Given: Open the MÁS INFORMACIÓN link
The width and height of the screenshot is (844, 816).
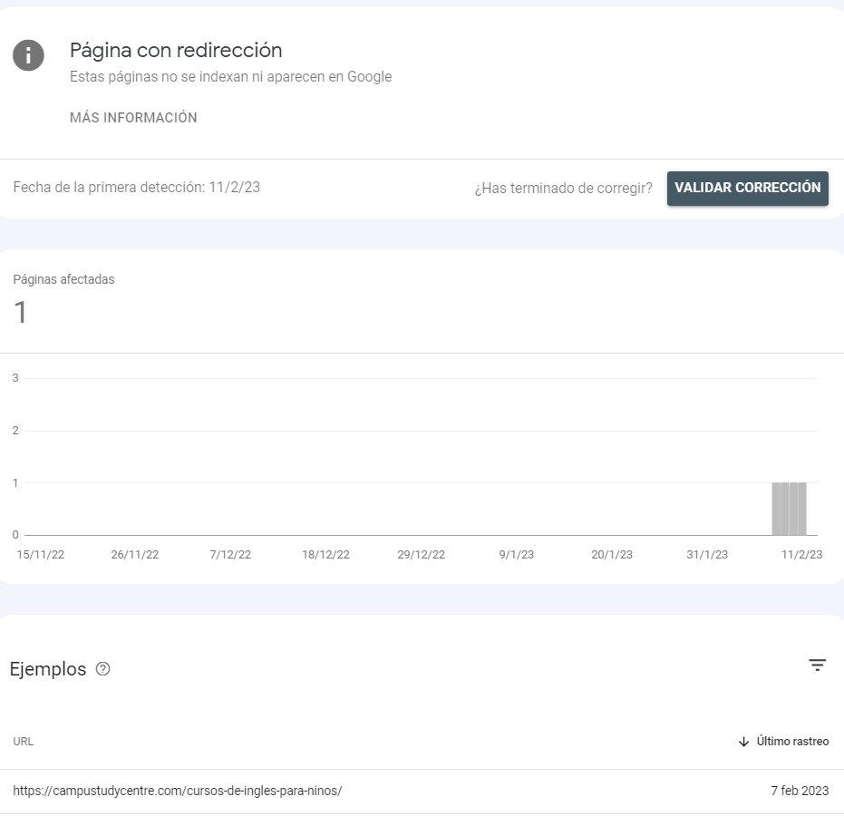Looking at the screenshot, I should 133,117.
